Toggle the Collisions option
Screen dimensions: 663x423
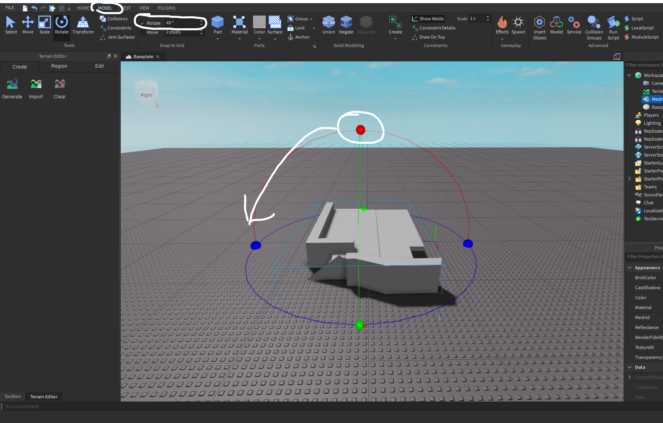tap(114, 19)
